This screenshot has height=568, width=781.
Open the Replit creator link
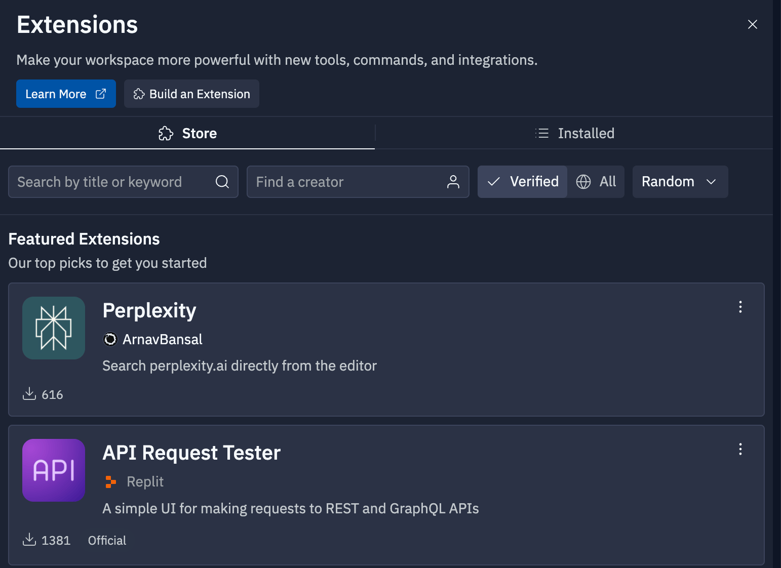pyautogui.click(x=145, y=482)
